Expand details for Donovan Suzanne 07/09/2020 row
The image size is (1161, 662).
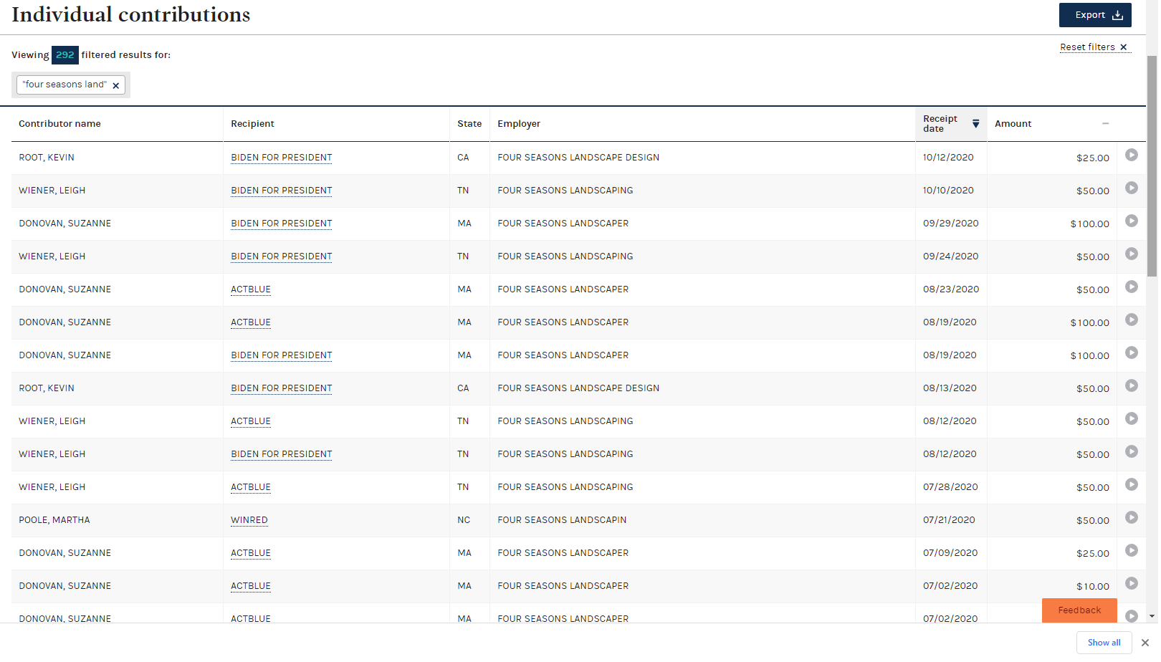(1132, 550)
